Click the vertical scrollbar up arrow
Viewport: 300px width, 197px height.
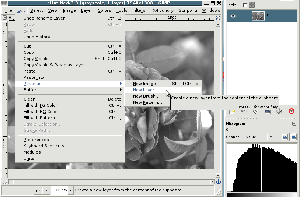(x=218, y=24)
